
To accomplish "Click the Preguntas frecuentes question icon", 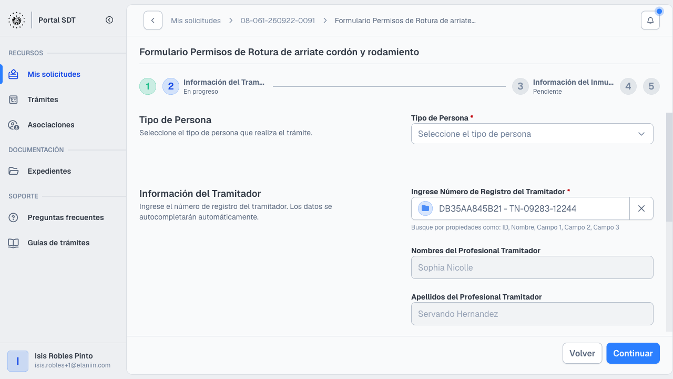I will point(14,217).
